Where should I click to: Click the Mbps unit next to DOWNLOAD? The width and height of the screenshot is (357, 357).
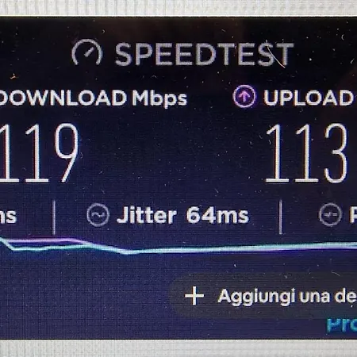159,99
